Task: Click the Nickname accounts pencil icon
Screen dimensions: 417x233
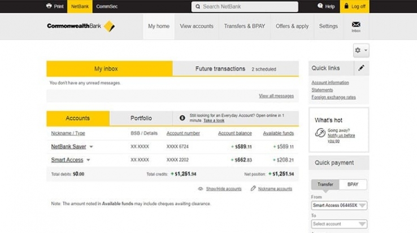Action: click(x=253, y=188)
